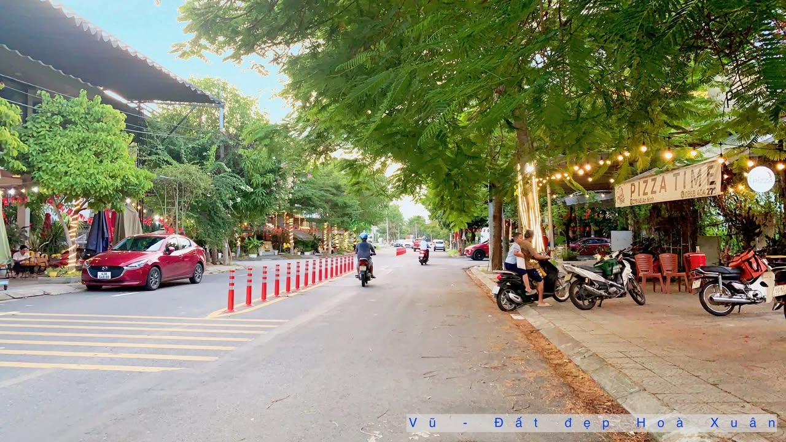The height and width of the screenshot is (442, 786).
Task: Click the motorcyclist wearing the blue helmet
Action: point(364,257)
